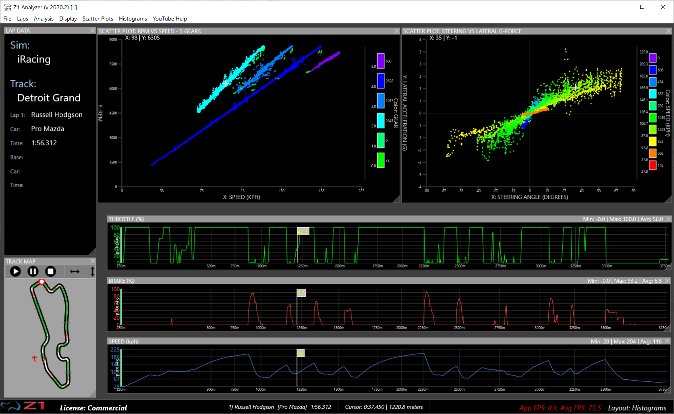Close the Speed trace panel
Viewport: 674px width, 414px height.
point(668,341)
